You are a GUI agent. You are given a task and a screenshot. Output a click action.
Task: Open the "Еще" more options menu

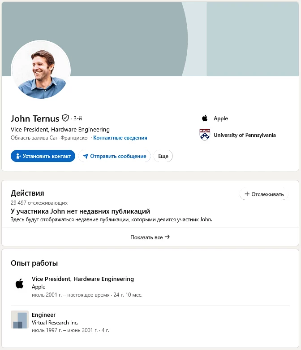[x=163, y=156]
